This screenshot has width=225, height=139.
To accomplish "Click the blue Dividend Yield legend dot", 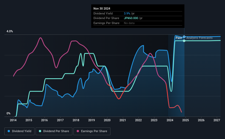I will 9,131.
